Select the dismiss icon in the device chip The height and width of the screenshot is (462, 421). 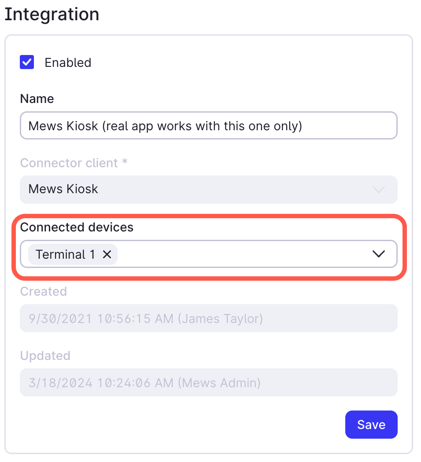tap(107, 254)
